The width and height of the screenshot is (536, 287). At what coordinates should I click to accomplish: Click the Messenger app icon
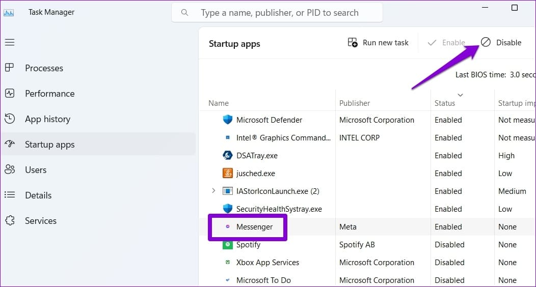pyautogui.click(x=228, y=226)
